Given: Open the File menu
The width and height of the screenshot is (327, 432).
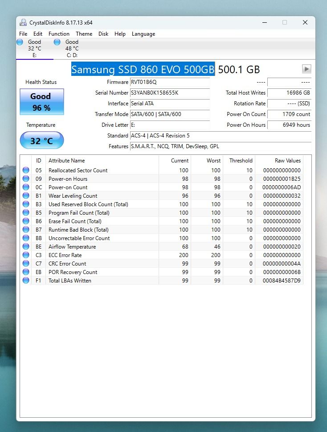Looking at the screenshot, I should click(x=23, y=34).
